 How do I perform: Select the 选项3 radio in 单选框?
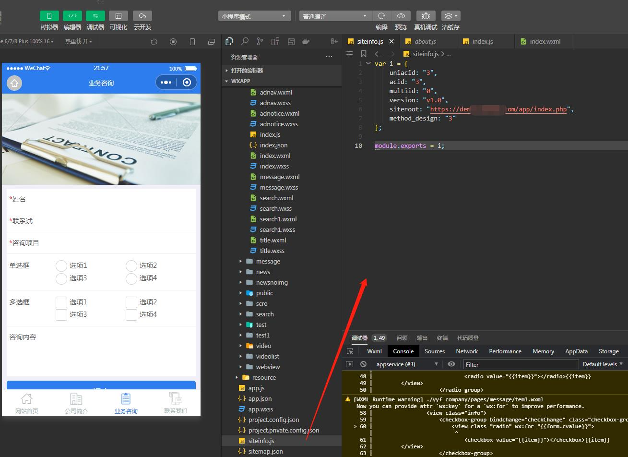(61, 278)
